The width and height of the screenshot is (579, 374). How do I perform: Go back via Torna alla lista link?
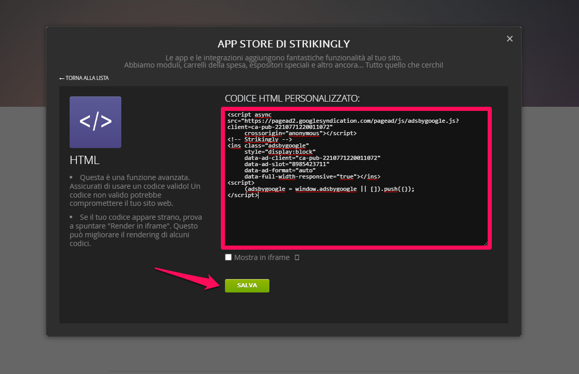84,78
